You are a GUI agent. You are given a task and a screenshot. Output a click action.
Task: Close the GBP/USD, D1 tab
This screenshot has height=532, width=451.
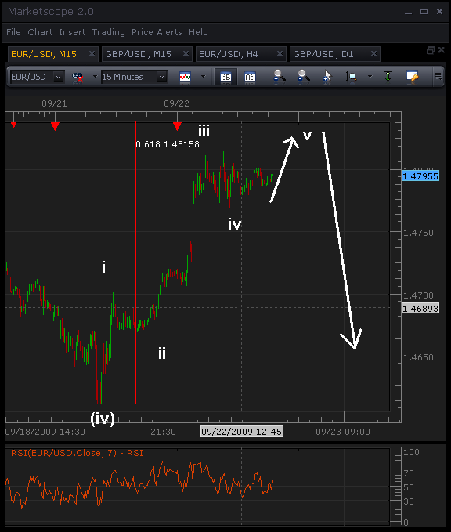(x=373, y=54)
